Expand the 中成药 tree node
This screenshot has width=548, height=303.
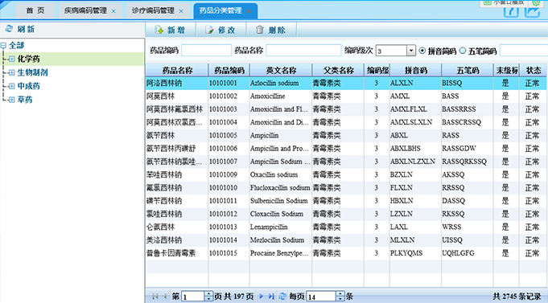(11, 86)
